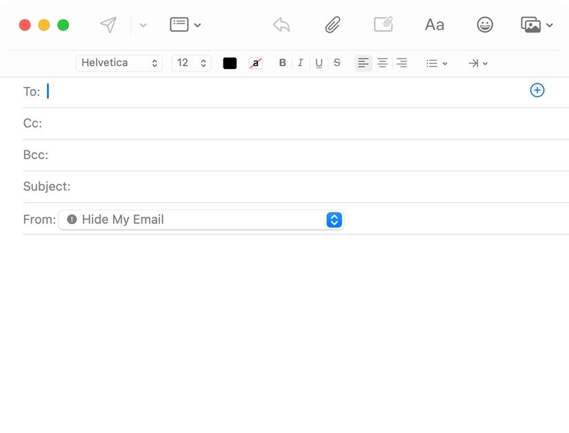Open the font size 12 stepper dropdown
The height and width of the screenshot is (433, 569).
[x=191, y=63]
